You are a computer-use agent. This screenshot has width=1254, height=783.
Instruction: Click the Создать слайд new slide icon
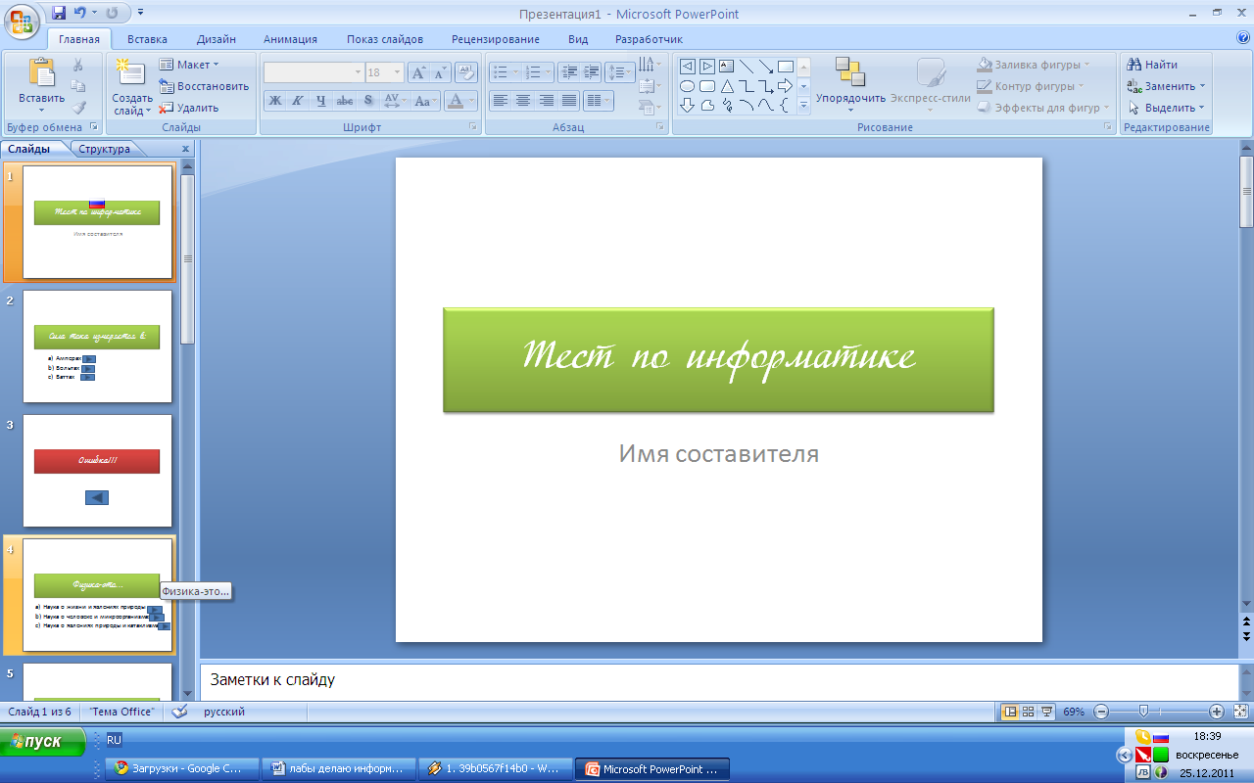131,73
